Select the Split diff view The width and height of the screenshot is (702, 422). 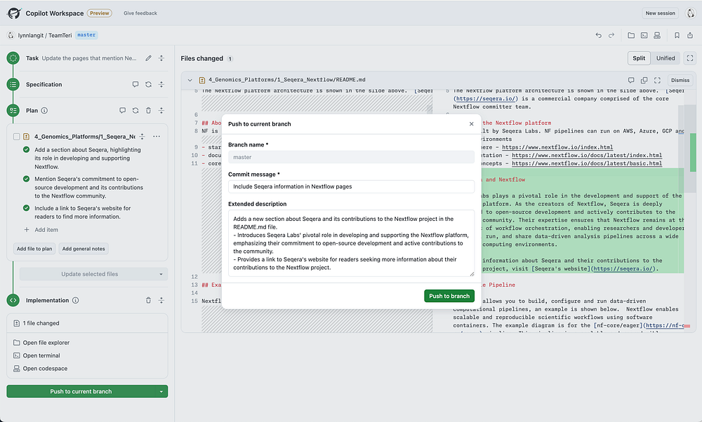[x=639, y=58]
